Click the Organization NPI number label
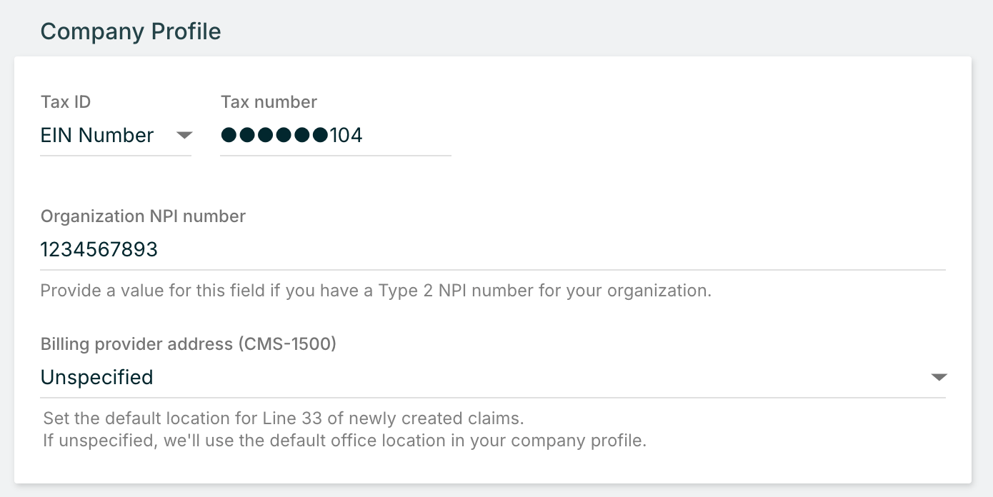 coord(143,216)
